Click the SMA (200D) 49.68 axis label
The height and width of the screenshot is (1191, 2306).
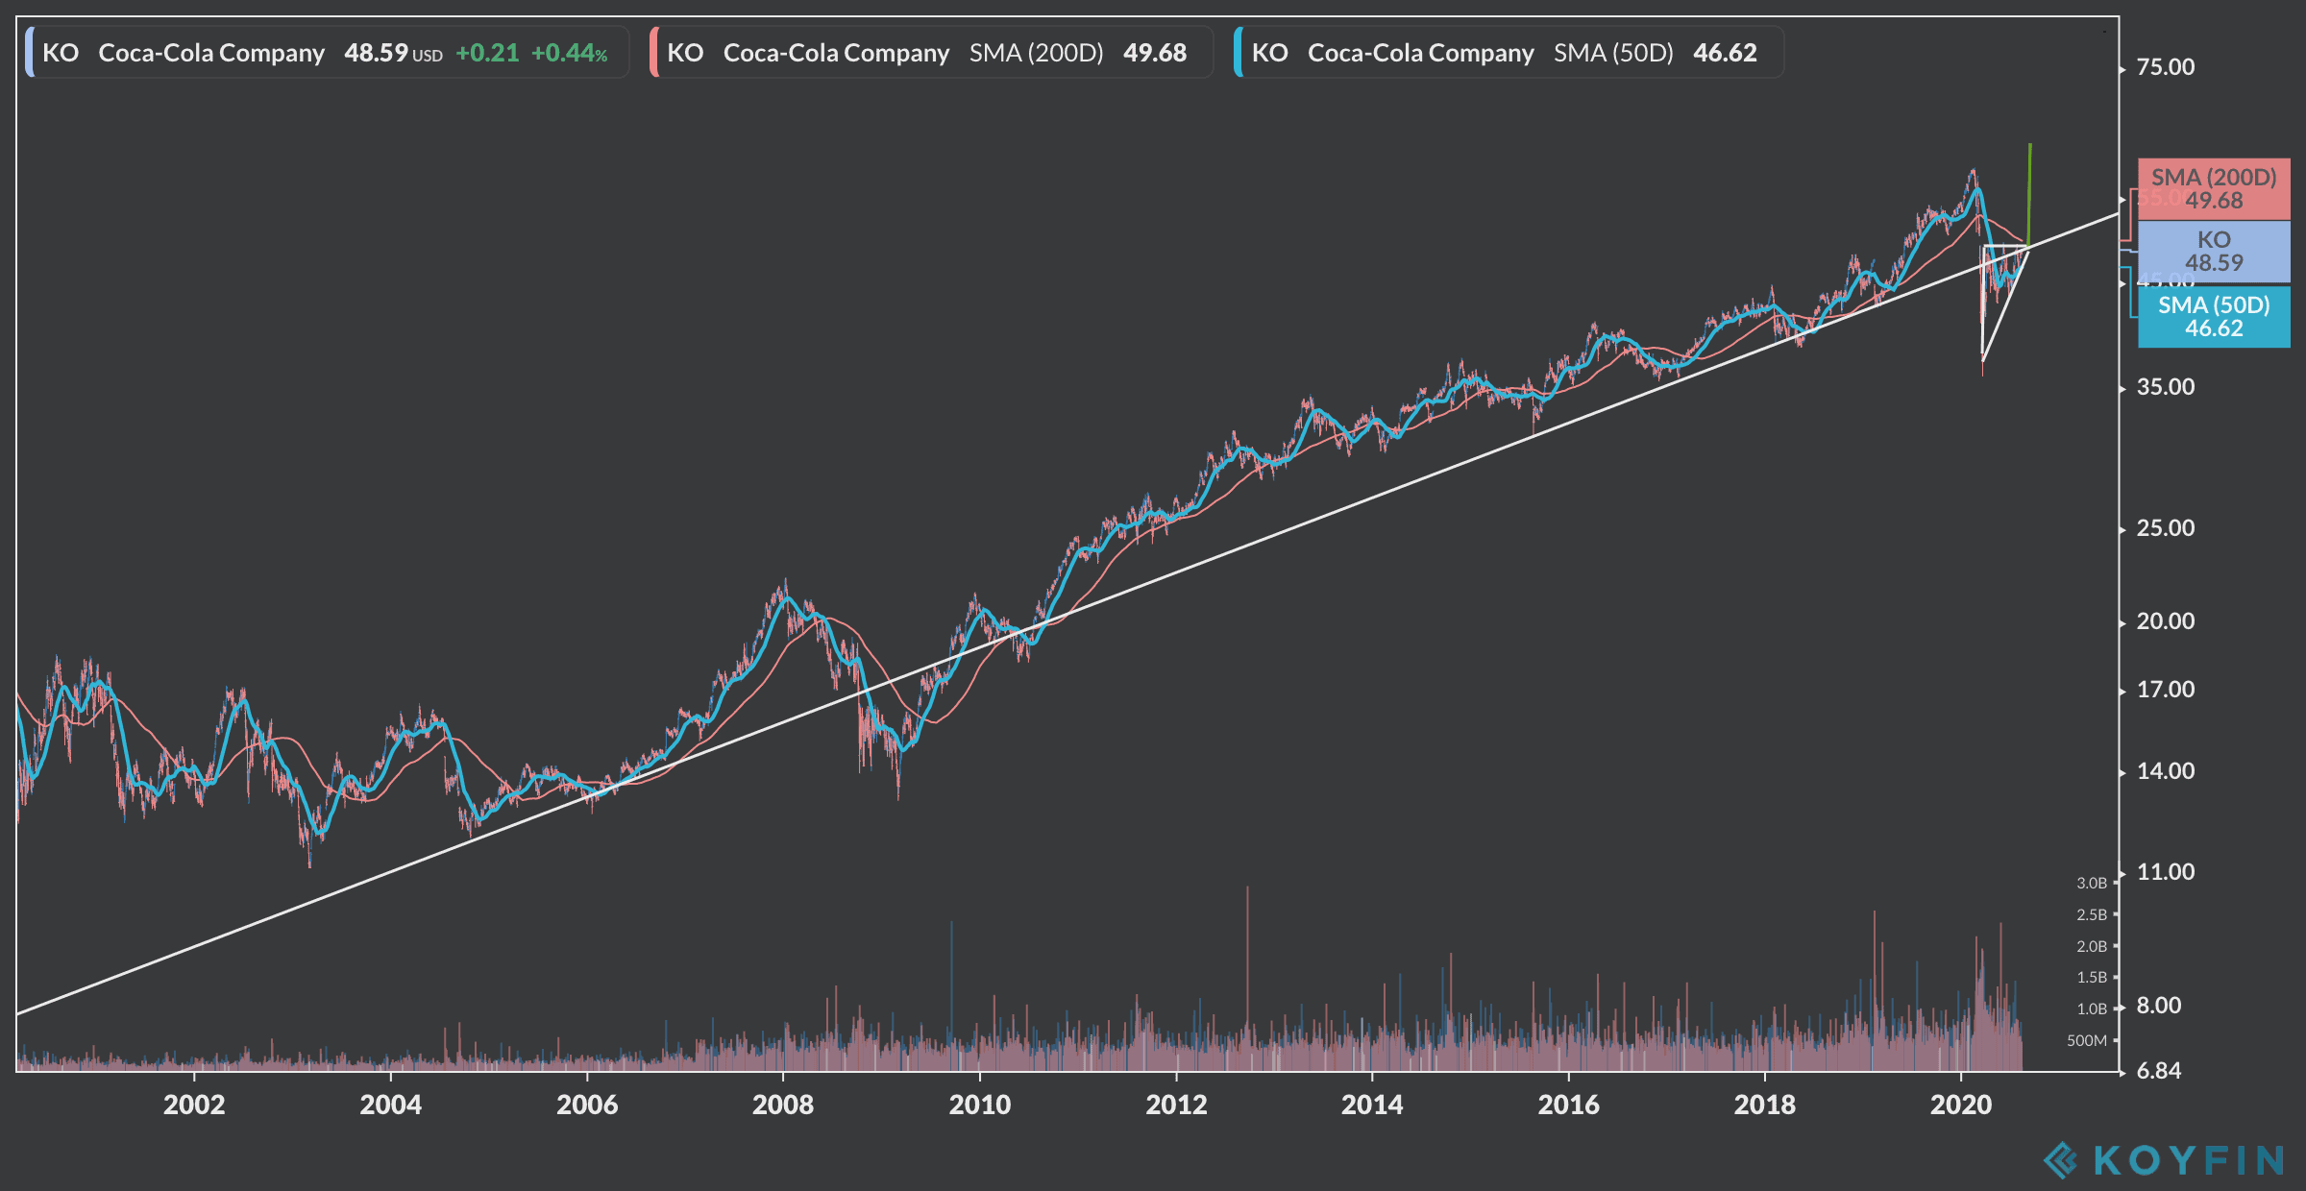pyautogui.click(x=2214, y=189)
